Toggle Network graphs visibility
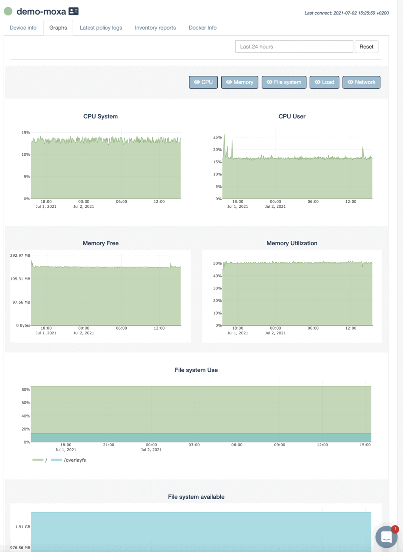The width and height of the screenshot is (403, 552). [x=361, y=82]
